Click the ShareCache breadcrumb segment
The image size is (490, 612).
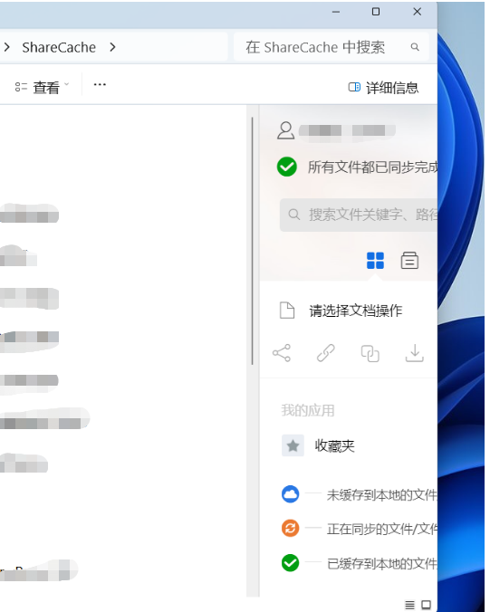[59, 47]
